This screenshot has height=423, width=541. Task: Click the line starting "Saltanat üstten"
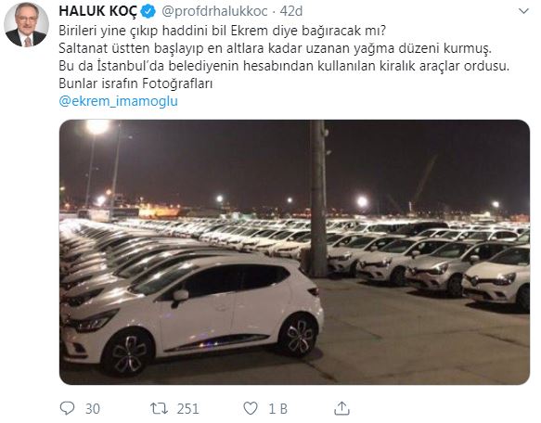tap(275, 48)
